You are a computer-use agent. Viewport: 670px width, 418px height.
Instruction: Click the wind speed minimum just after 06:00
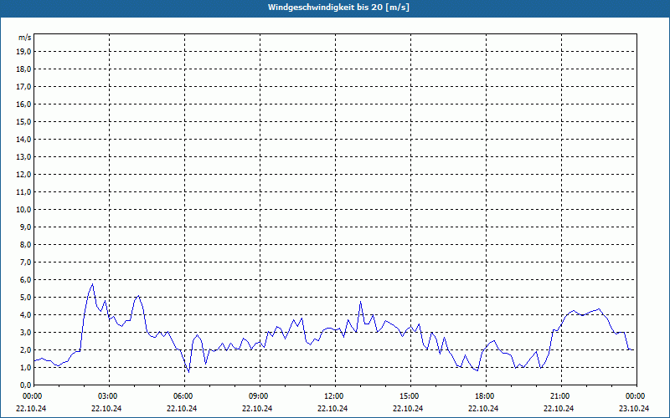(x=189, y=372)
